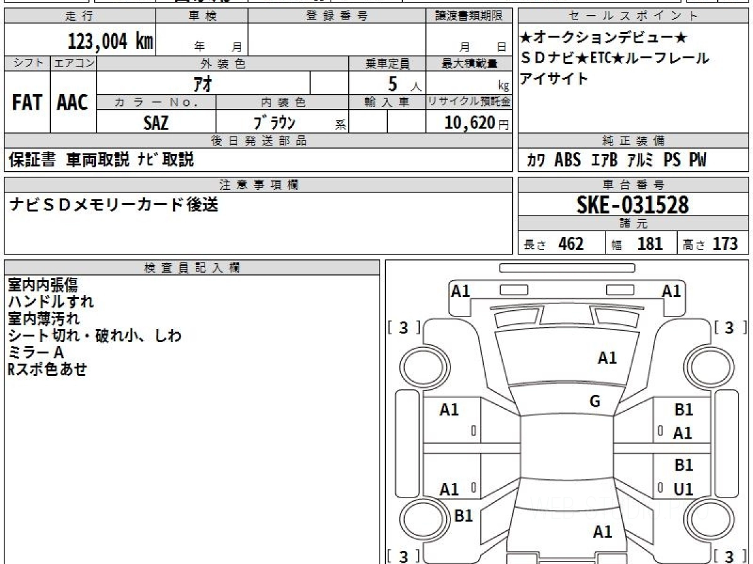This screenshot has height=564, width=753.
Task: Click the 乗車定員 header
Action: coord(387,63)
